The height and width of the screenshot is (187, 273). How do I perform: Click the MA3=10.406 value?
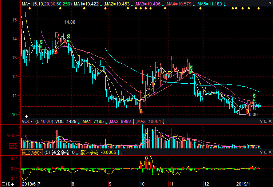148,4
